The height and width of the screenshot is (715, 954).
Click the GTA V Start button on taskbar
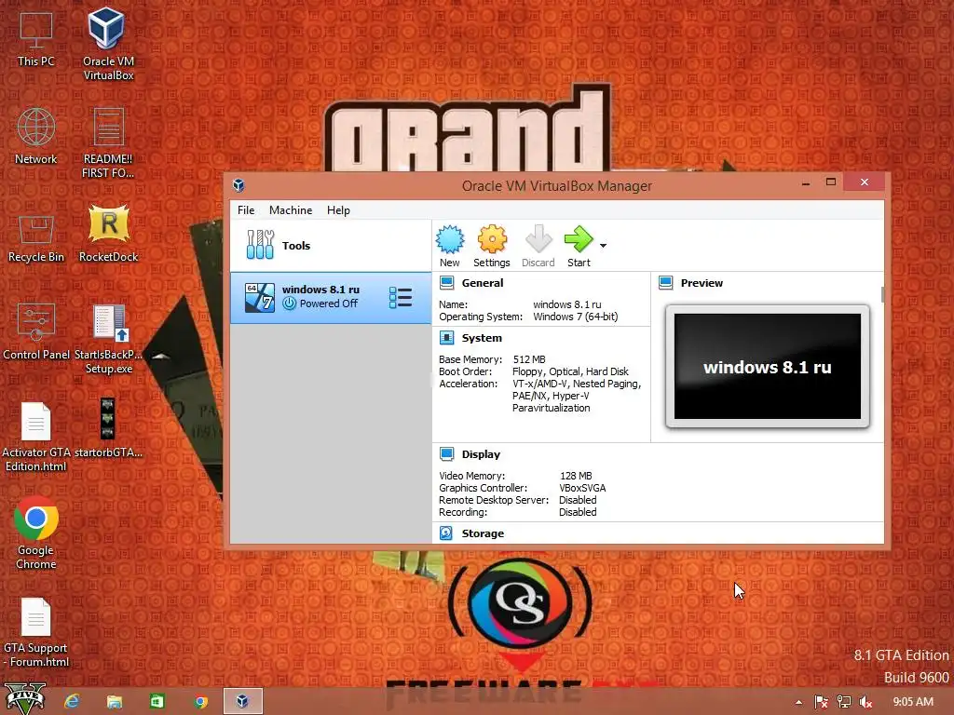(x=25, y=699)
